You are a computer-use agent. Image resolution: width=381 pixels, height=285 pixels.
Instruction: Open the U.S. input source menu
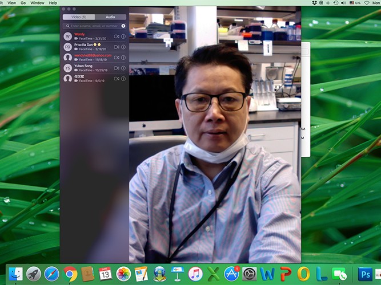coord(355,3)
